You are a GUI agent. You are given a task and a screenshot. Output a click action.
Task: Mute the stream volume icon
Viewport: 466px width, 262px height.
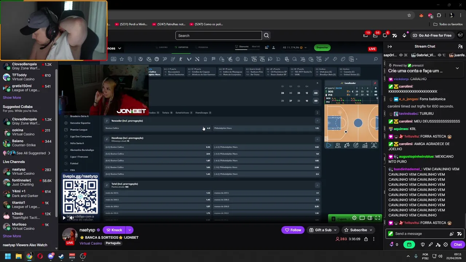pos(72,218)
